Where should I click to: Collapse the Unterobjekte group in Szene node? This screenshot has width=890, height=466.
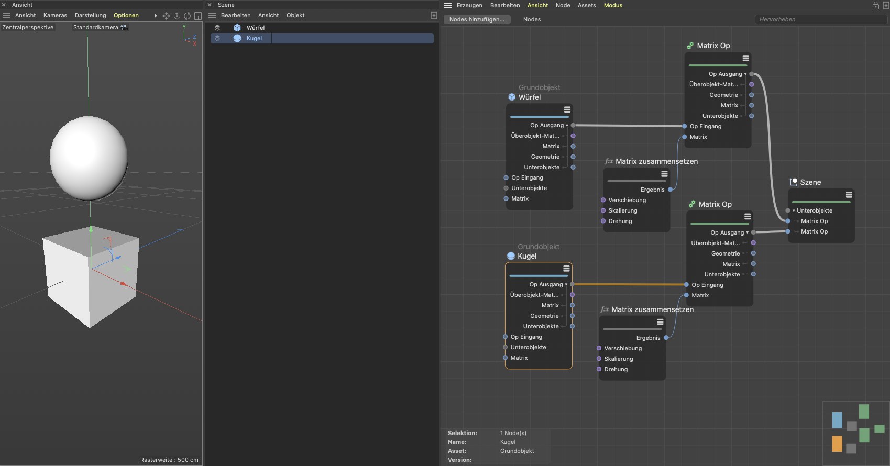[794, 210]
